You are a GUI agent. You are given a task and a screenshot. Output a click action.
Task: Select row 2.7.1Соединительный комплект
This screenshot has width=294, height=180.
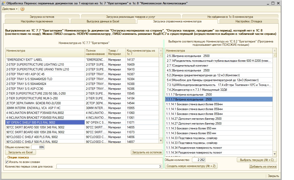[x=219, y=66]
